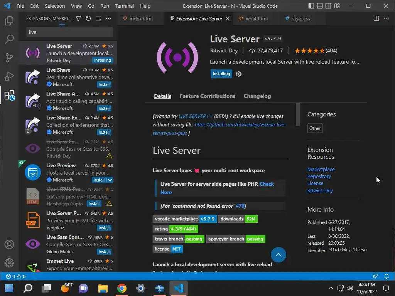Open the feedback icon in status bar
Viewport: 395px width, 296px height.
click(x=375, y=276)
